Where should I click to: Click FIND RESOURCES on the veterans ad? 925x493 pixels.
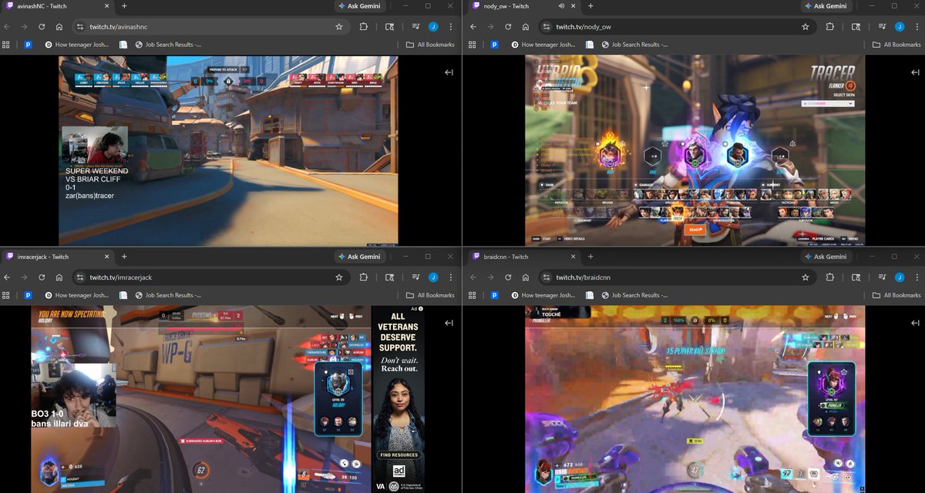click(399, 455)
